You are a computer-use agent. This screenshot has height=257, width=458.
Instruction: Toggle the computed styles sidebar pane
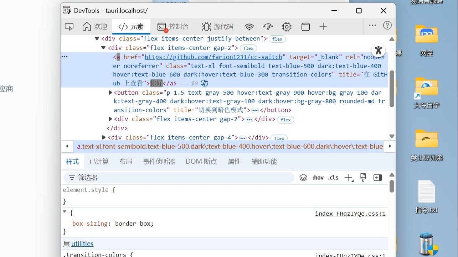(377, 177)
